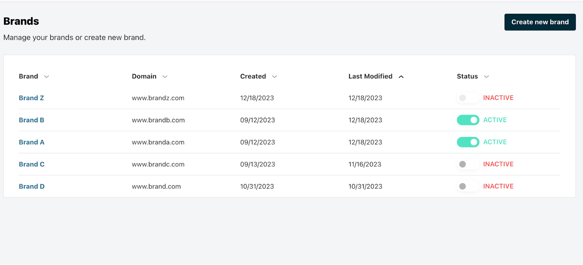Go to Brand A details
Screen dimensions: 583x265
coord(31,142)
